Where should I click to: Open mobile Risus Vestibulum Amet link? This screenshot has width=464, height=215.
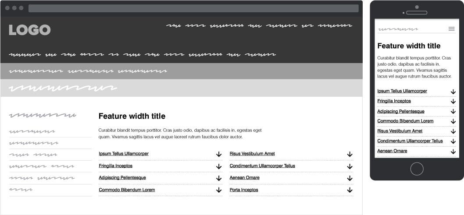tap(400, 131)
